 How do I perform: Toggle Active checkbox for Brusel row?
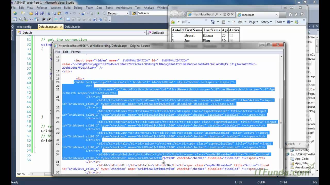[231, 35]
